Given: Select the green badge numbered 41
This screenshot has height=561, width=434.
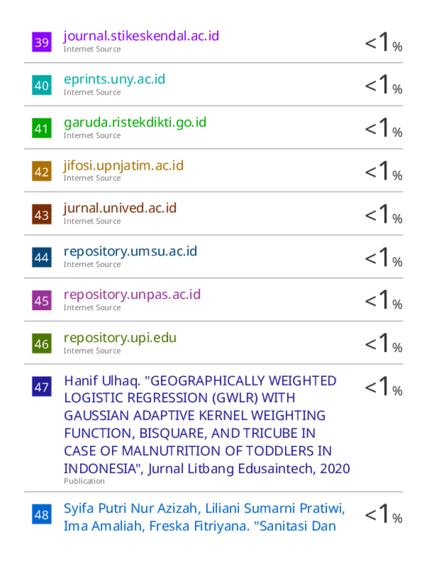Looking at the screenshot, I should click(x=41, y=128).
